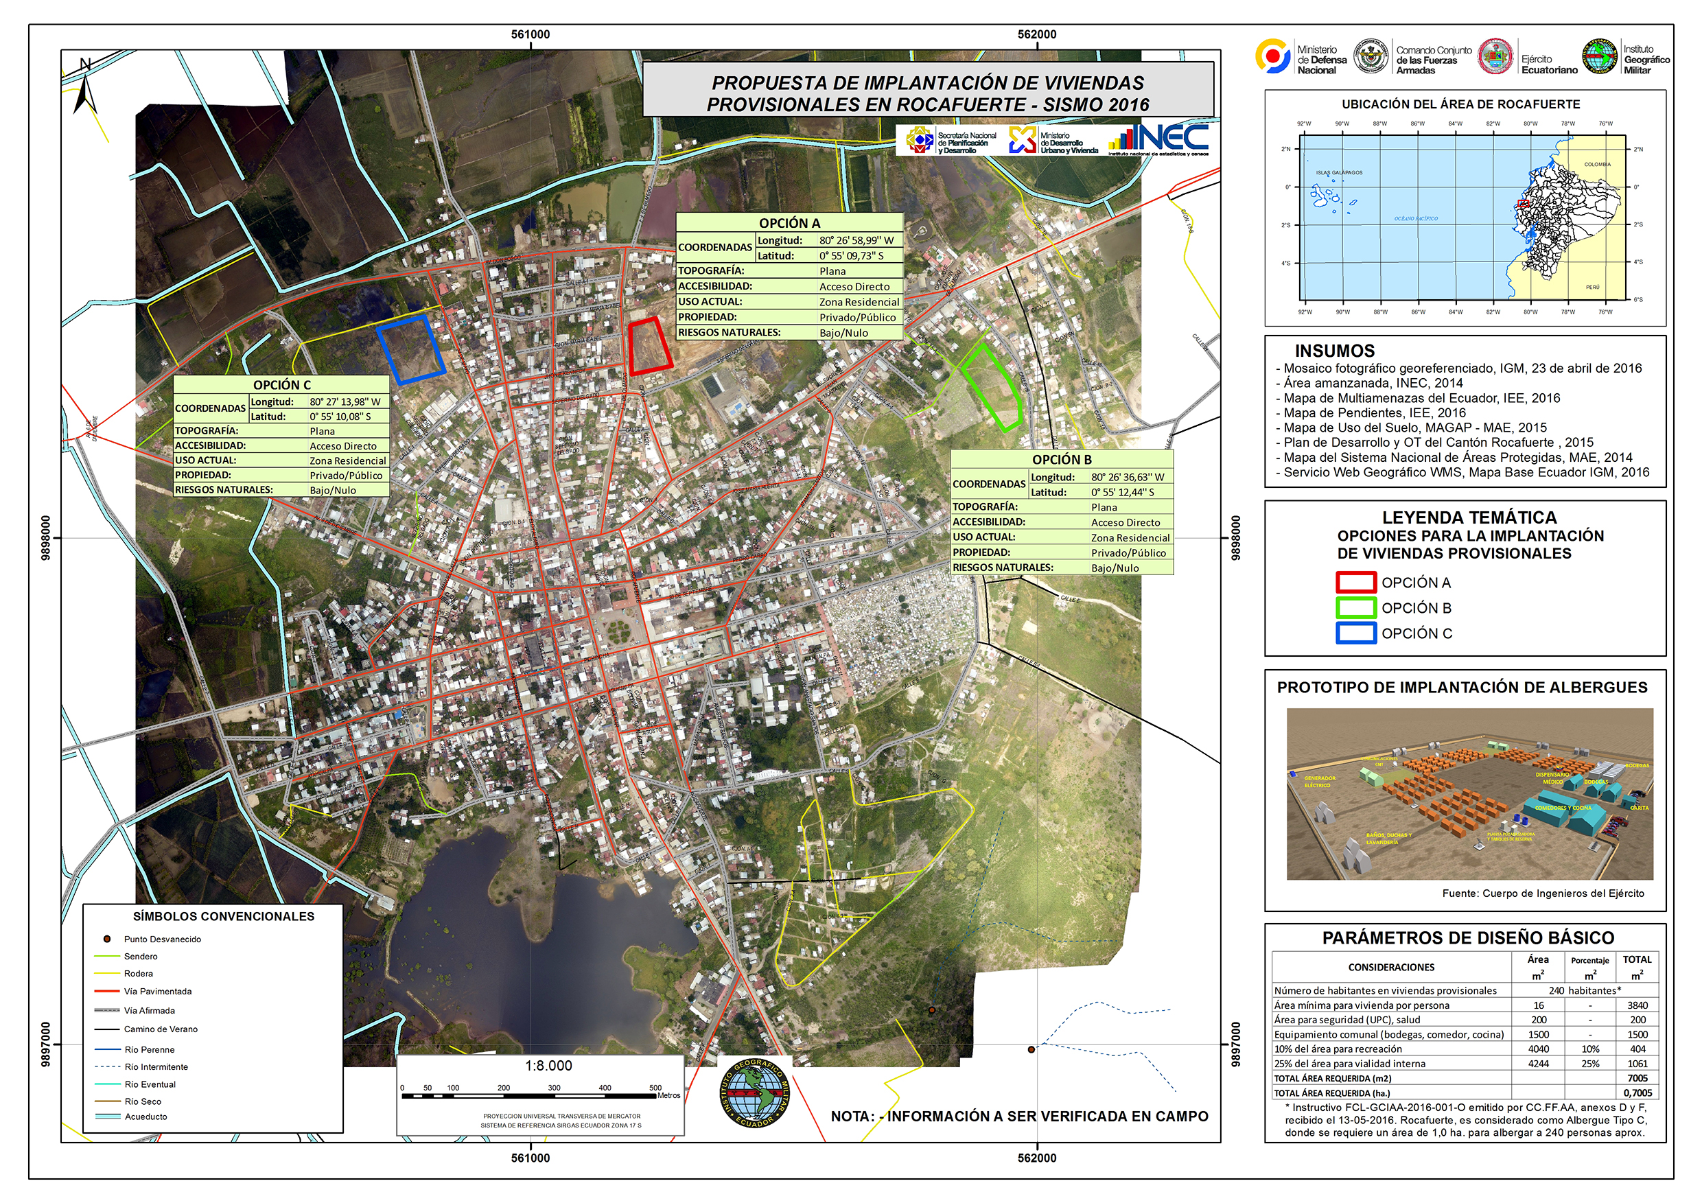Click the Comando Conjunto Fuerzas Armadas emblem
This screenshot has width=1702, height=1203.
click(x=1371, y=57)
